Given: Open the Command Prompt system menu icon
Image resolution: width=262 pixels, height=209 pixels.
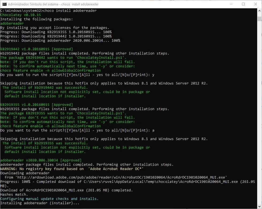Looking at the screenshot, I should point(5,4).
